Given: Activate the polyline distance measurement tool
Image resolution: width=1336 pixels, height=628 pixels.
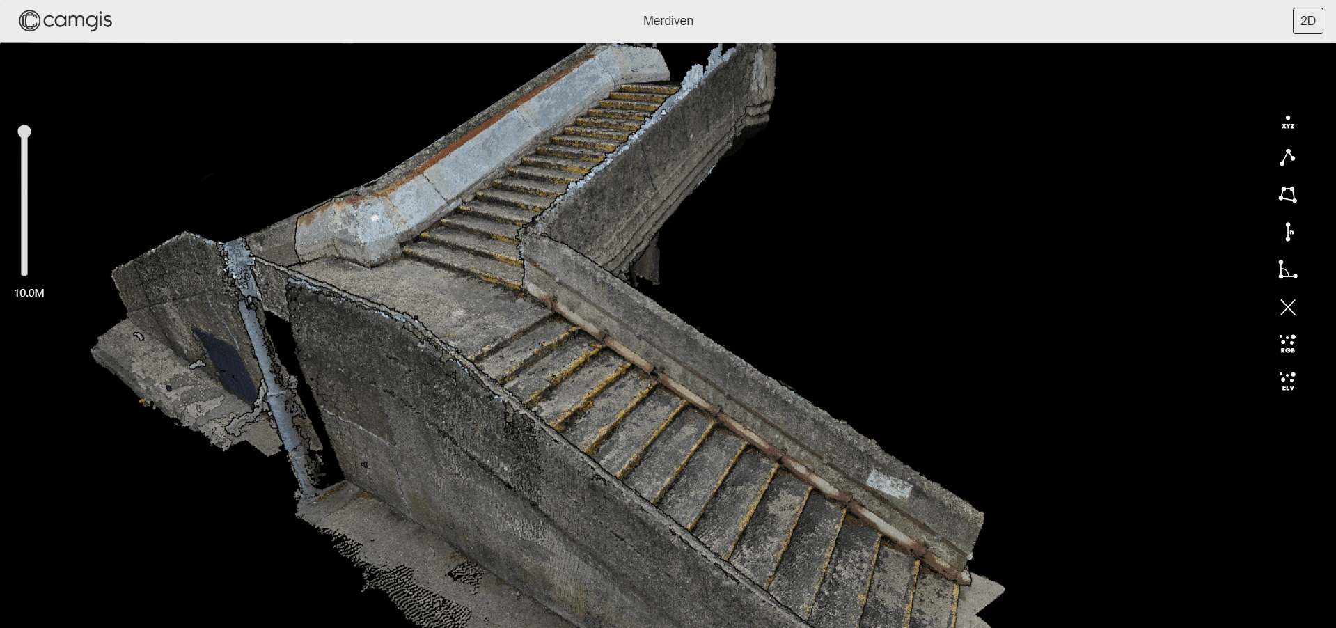Looking at the screenshot, I should [x=1287, y=157].
